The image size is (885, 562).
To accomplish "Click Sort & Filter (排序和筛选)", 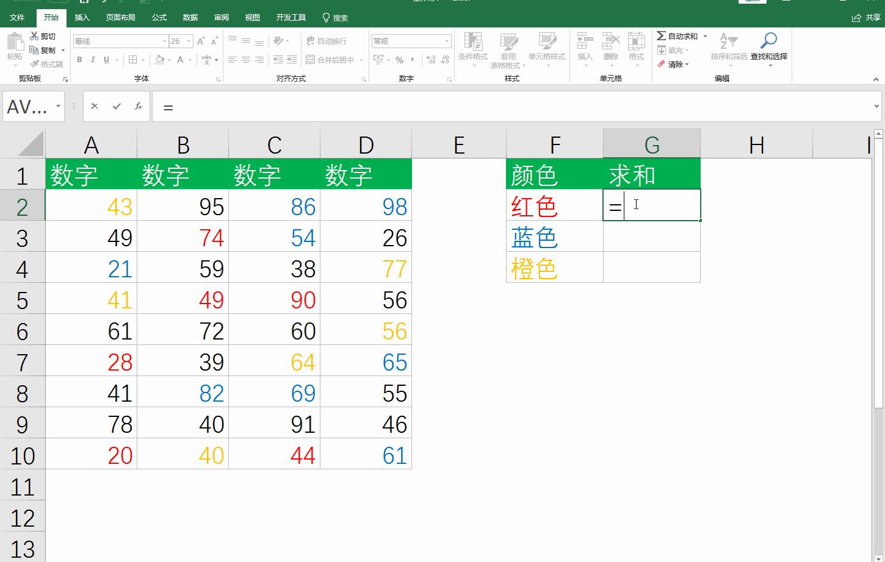I will (x=726, y=49).
